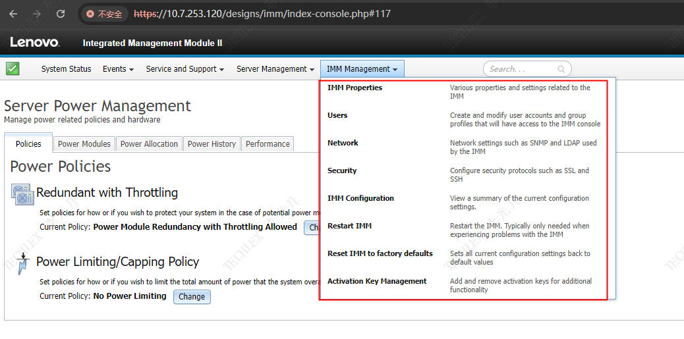Click 'Integrated Management Module II' title text
The image size is (684, 339).
tap(152, 43)
